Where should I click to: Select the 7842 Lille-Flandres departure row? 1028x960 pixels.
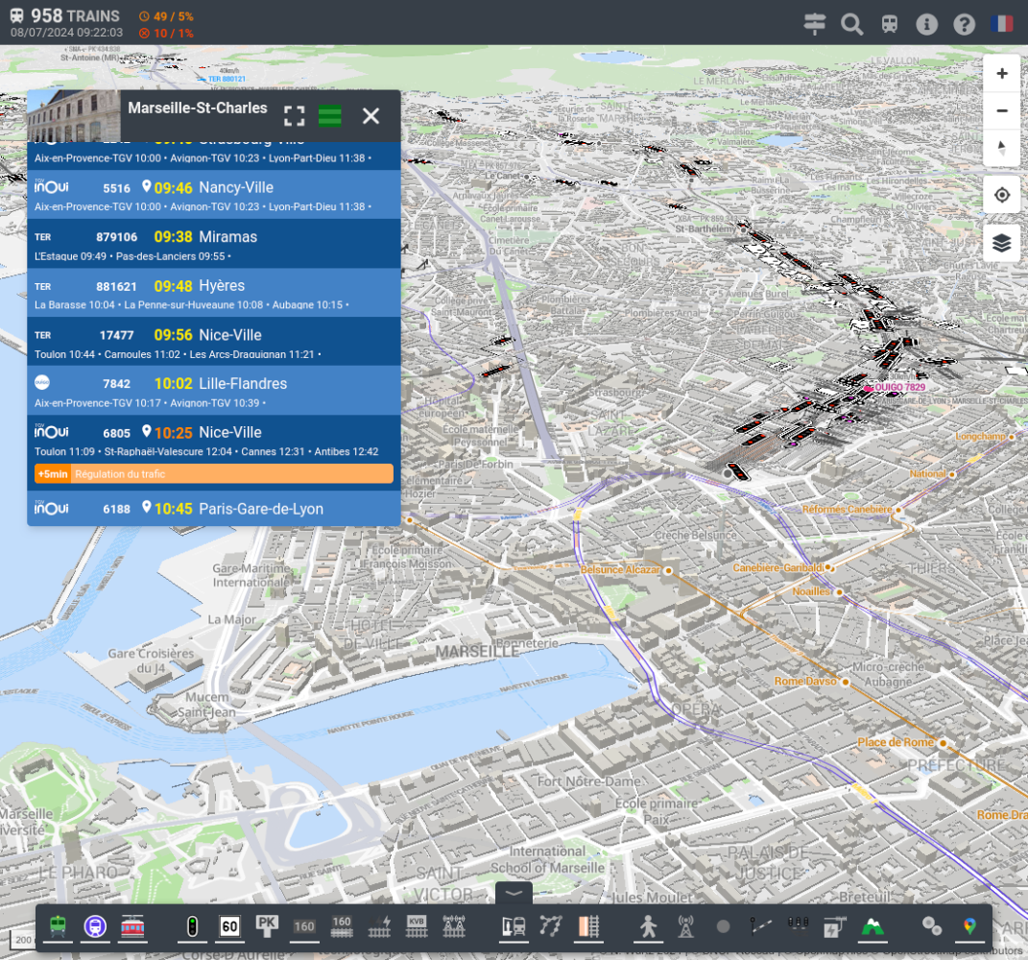(x=213, y=390)
